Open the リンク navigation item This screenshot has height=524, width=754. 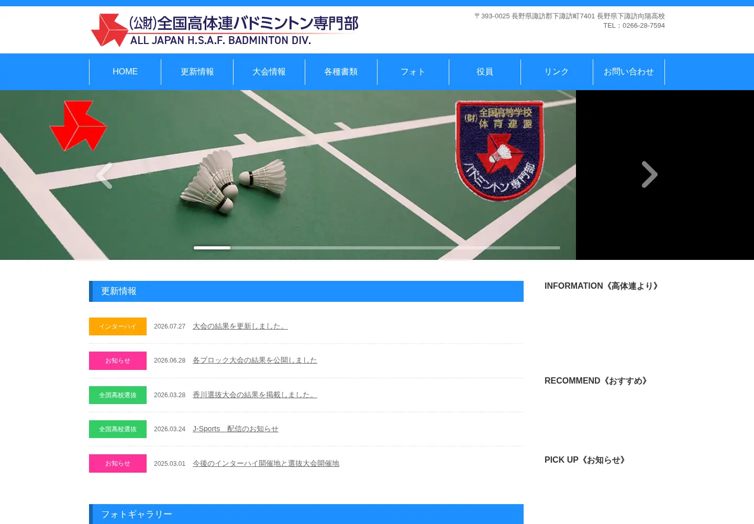[x=557, y=72]
